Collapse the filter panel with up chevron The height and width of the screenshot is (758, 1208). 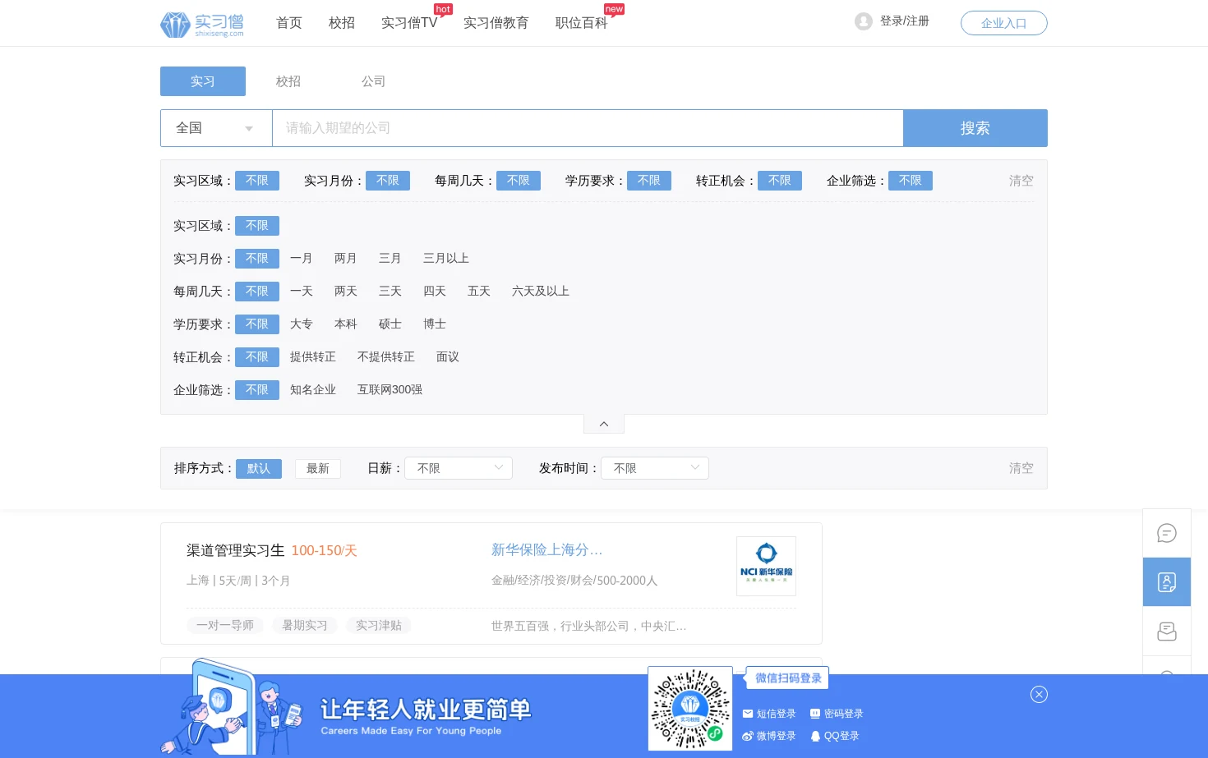pos(604,424)
